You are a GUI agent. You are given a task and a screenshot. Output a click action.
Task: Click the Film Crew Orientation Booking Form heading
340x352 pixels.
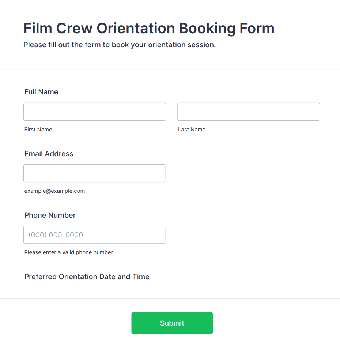click(149, 29)
